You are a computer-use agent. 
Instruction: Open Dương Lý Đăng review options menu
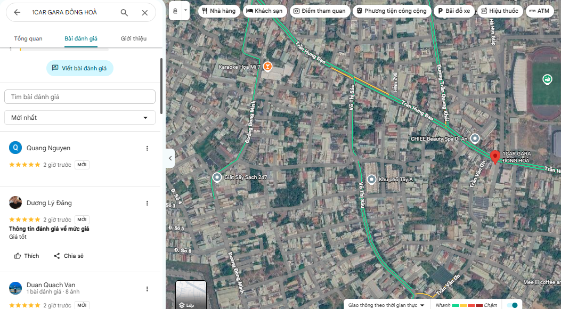click(147, 203)
